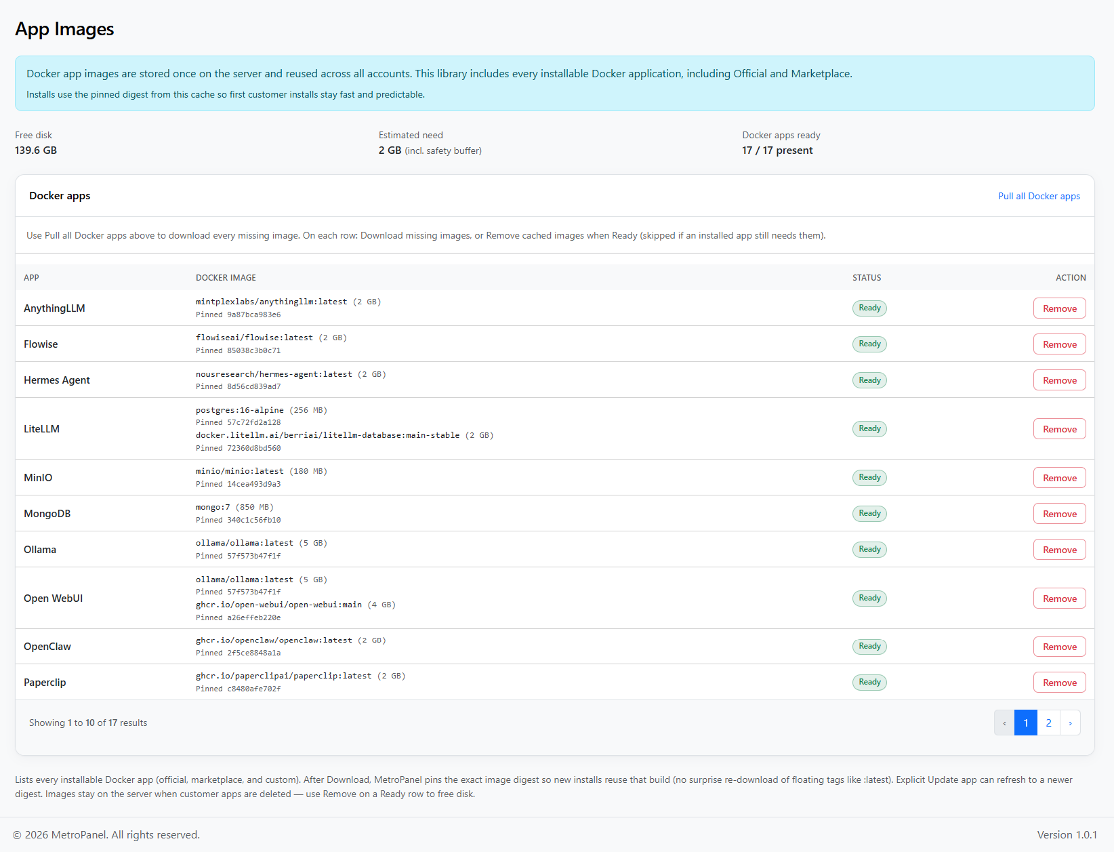
Task: Remove the OpenClaw cached image
Action: [1060, 647]
